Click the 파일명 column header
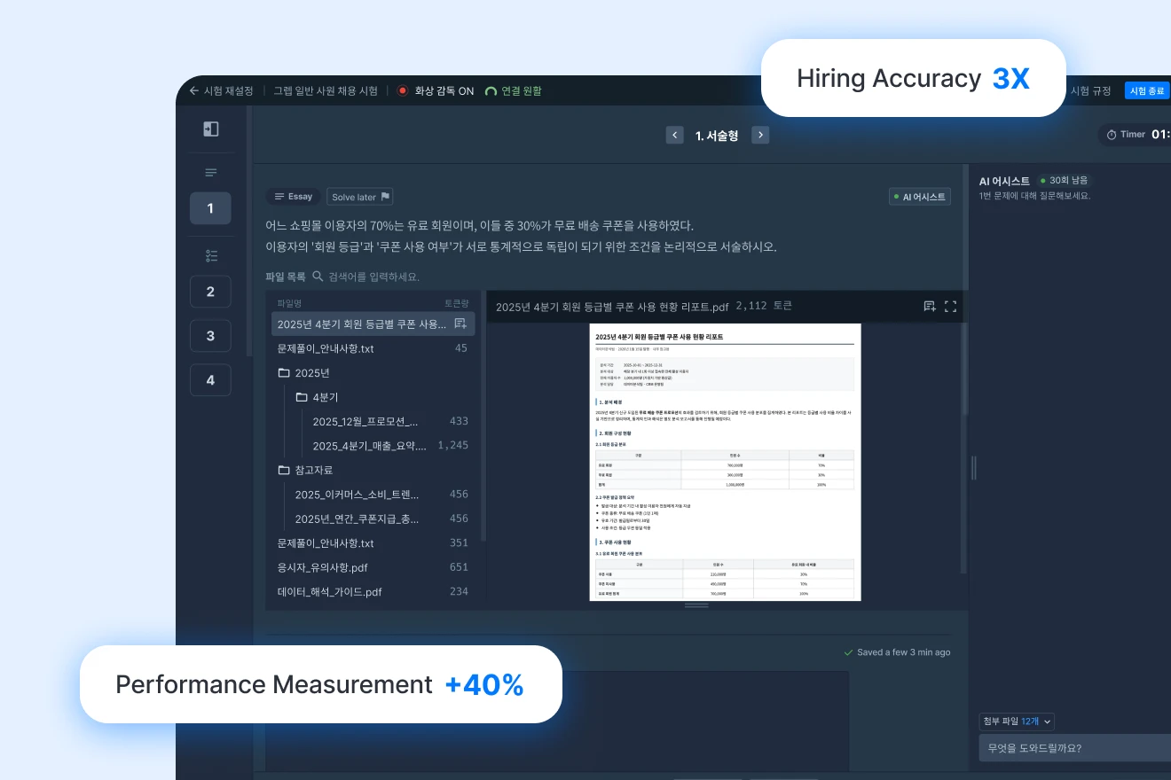 point(289,303)
